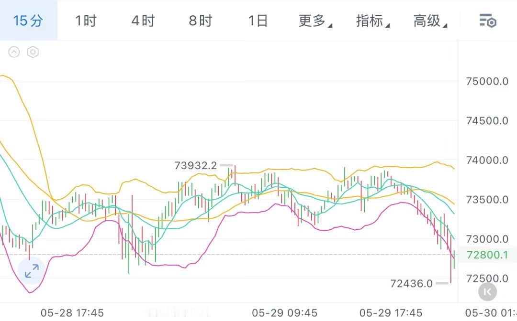Switch to the 1时 timeframe

[x=86, y=21]
